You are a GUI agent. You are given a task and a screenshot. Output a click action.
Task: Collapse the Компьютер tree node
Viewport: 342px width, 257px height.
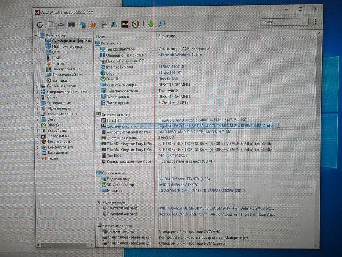(36, 35)
